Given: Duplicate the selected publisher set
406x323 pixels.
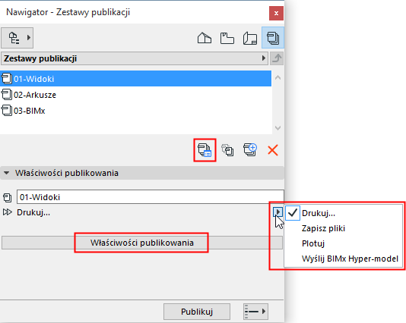Looking at the screenshot, I should 227,150.
